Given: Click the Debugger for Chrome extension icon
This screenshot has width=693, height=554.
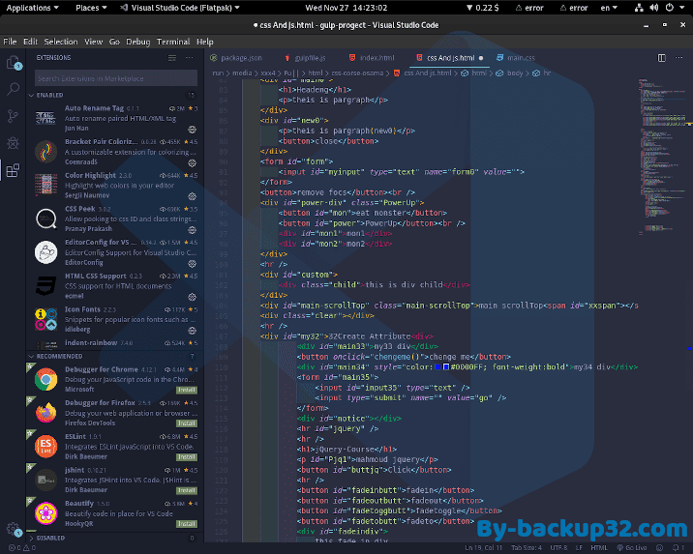Looking at the screenshot, I should [45, 379].
